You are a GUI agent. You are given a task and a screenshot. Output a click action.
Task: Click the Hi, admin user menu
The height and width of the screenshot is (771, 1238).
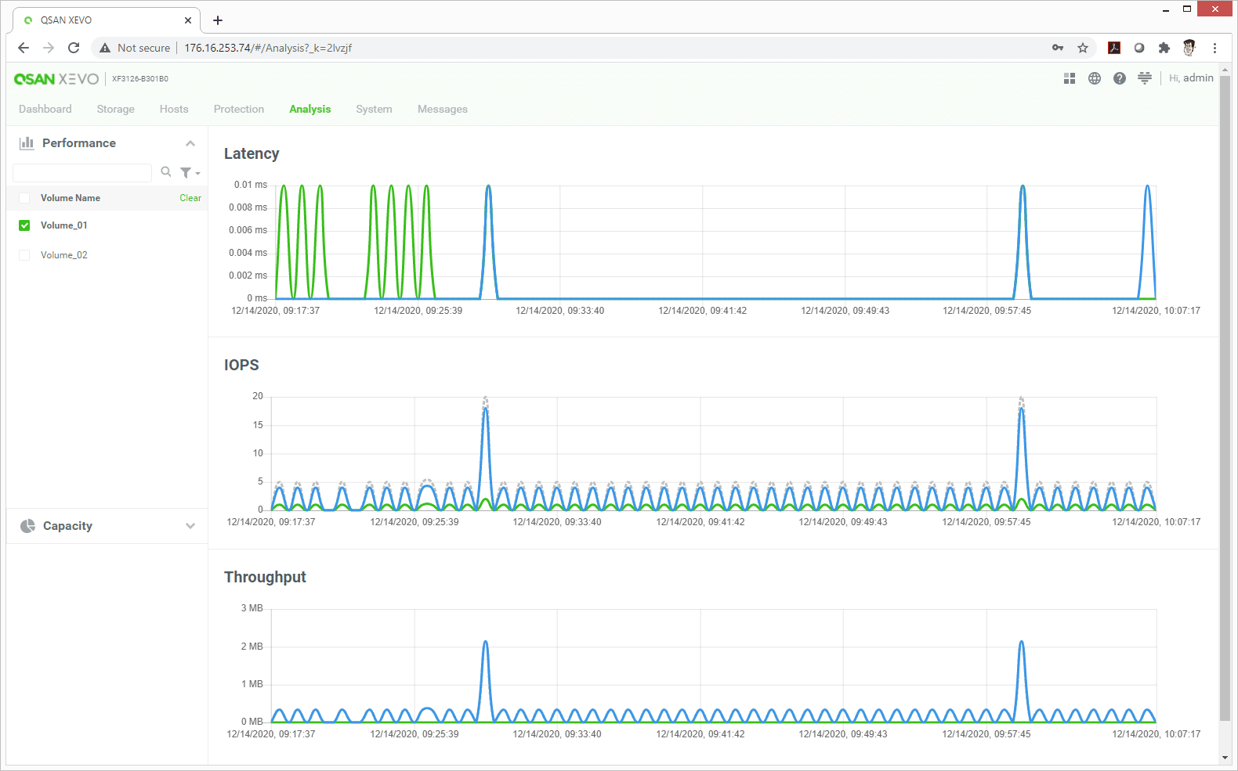point(1191,78)
